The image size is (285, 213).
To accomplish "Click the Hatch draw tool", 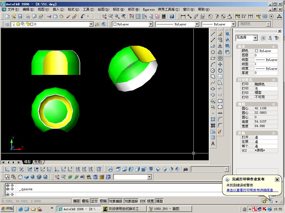I will pyautogui.click(x=213, y=119).
